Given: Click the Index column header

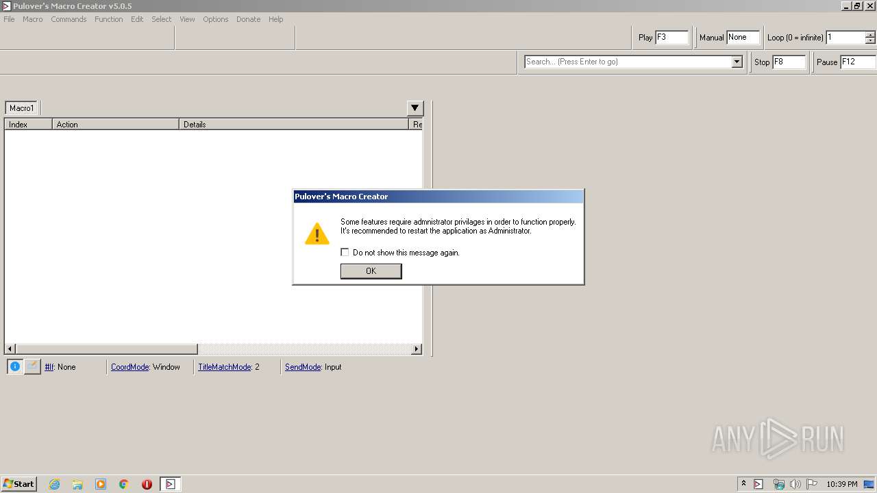Looking at the screenshot, I should tap(28, 125).
